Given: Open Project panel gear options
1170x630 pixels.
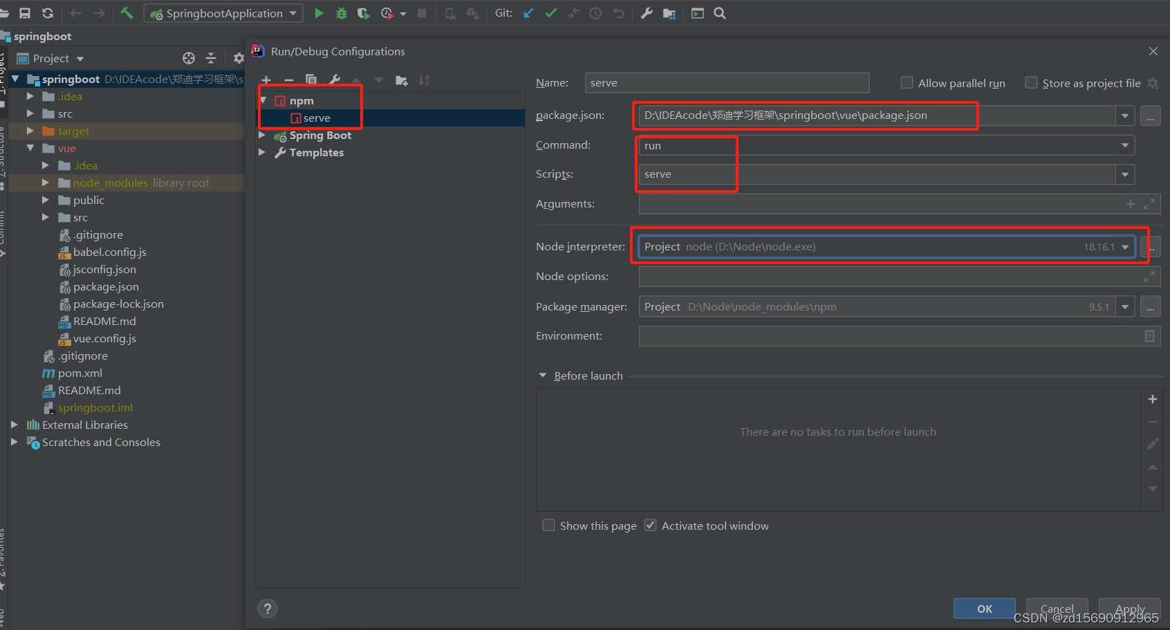Looking at the screenshot, I should click(x=239, y=58).
